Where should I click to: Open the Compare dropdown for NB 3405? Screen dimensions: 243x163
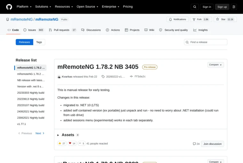pos(216,65)
